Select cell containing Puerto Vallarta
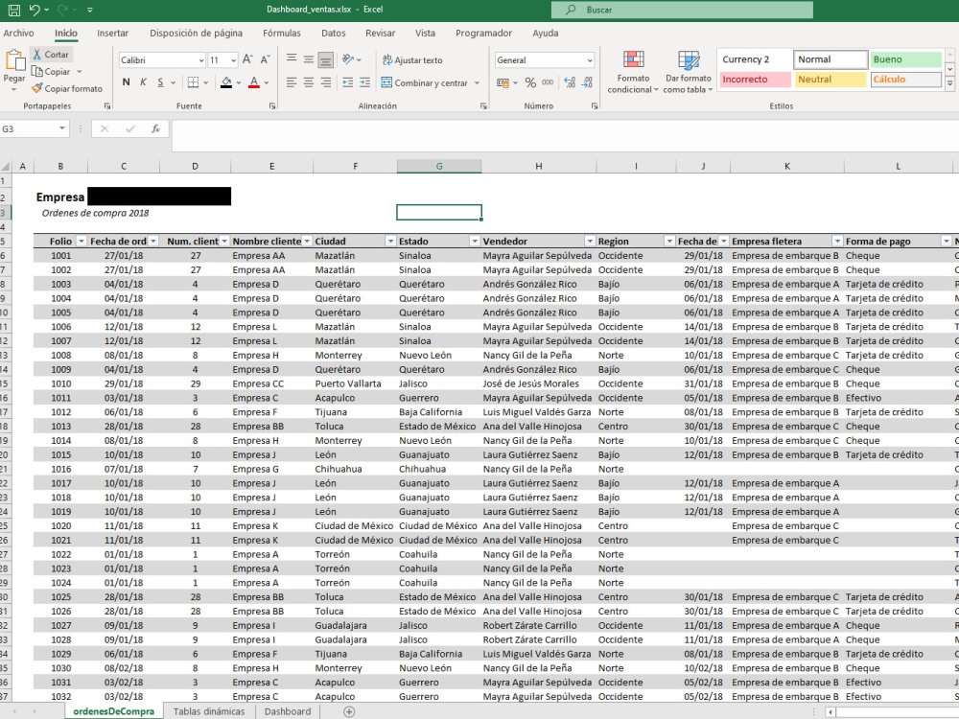The image size is (959, 719). click(355, 384)
